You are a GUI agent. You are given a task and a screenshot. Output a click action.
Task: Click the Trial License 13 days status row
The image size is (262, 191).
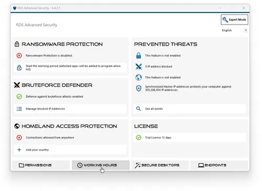point(190,138)
